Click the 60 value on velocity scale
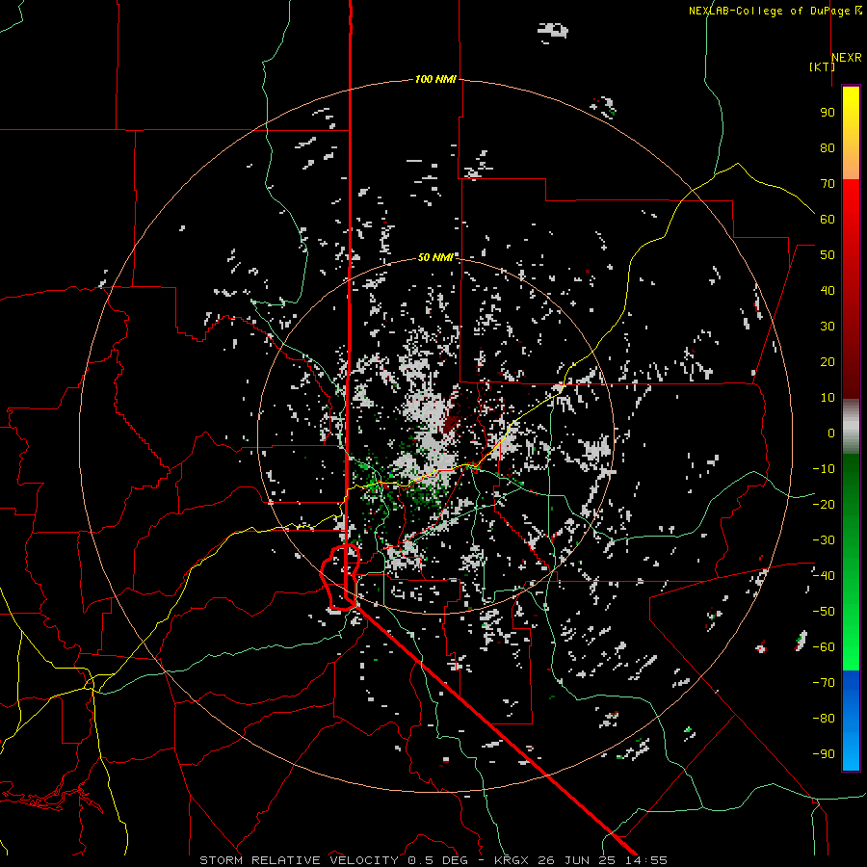867x867 pixels. pos(828,219)
